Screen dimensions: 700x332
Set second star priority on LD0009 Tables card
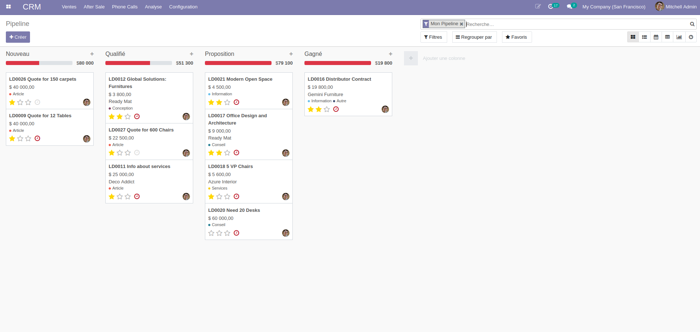(20, 138)
